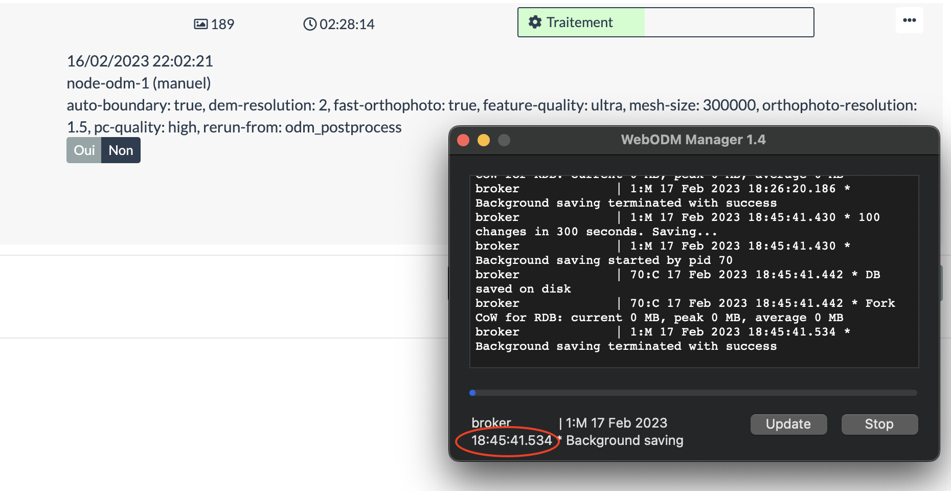
Task: Click the yellow minimize dot on WebODM Manager
Action: point(483,139)
